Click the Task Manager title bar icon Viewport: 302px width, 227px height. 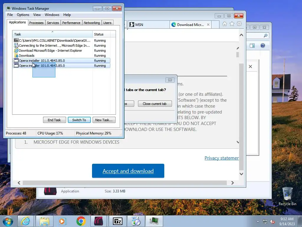(x=8, y=8)
